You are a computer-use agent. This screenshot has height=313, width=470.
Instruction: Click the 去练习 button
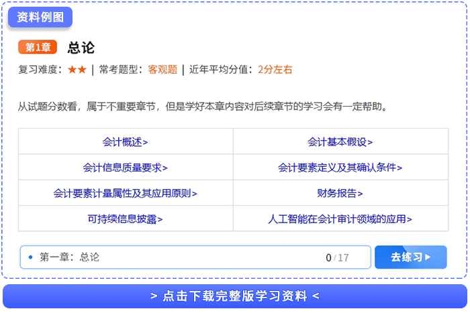pos(411,257)
